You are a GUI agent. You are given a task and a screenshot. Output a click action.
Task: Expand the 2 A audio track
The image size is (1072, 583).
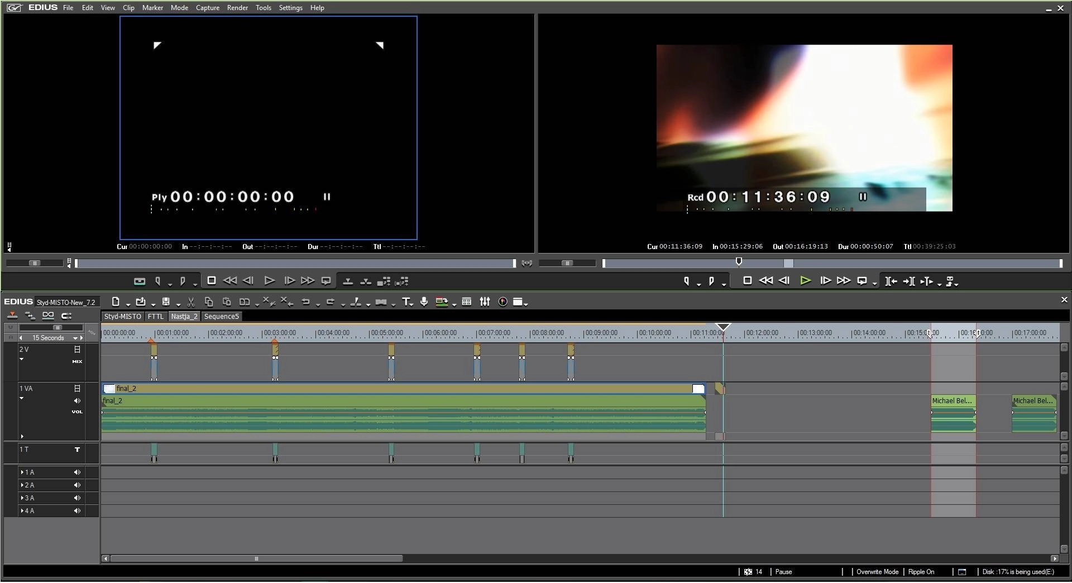pos(22,485)
